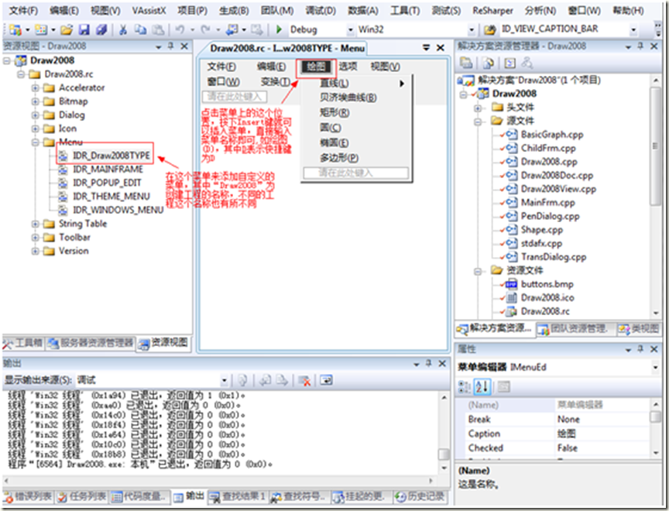
Task: Select IDR_POPUP_EDIT menu resource
Action: pos(107,183)
